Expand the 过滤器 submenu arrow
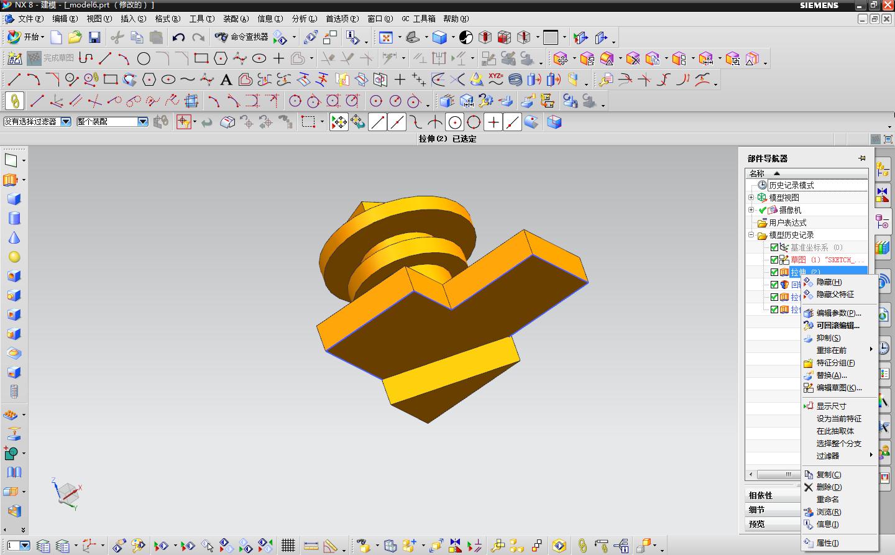The height and width of the screenshot is (555, 895). tap(871, 456)
